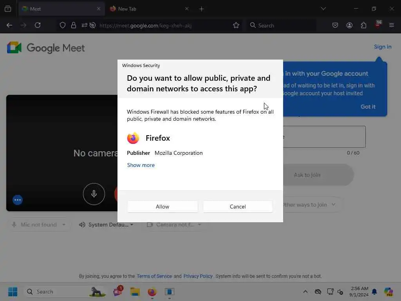Cancel the Windows Security dialog

[238, 207]
